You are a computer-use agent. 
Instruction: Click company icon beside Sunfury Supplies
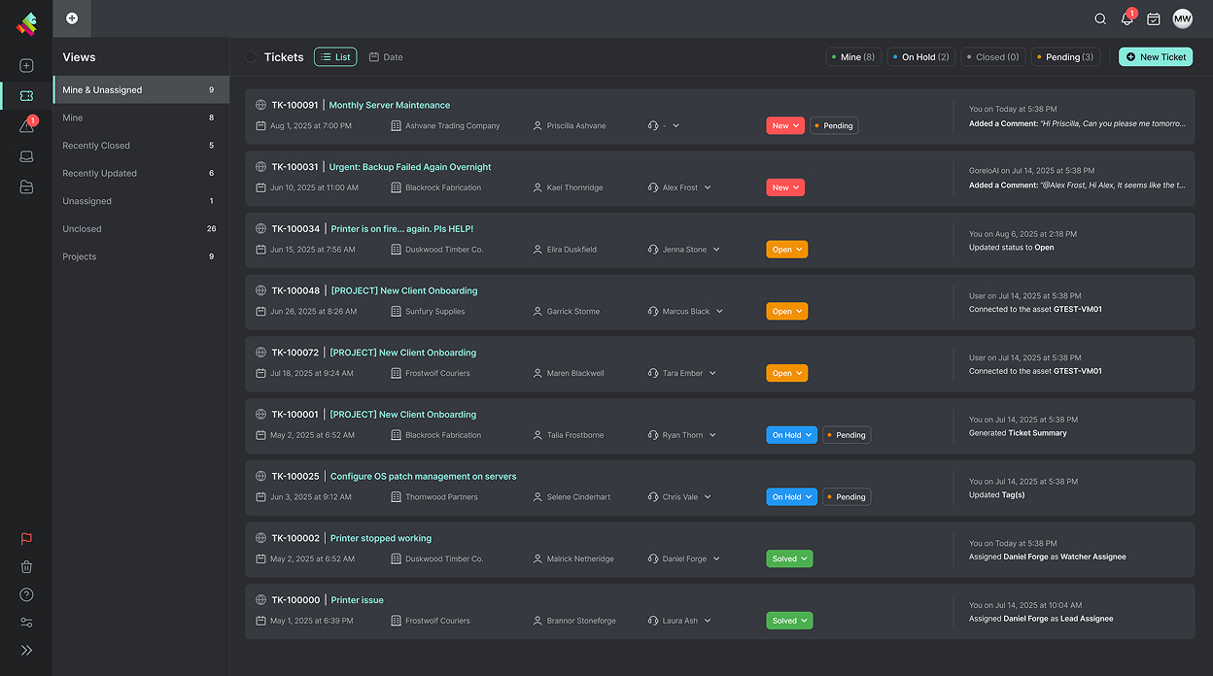(396, 312)
